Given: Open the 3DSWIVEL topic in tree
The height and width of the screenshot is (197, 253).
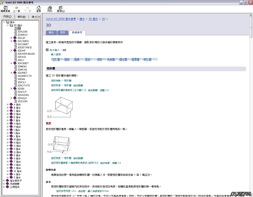Looking at the screenshot, I should [x=23, y=95].
